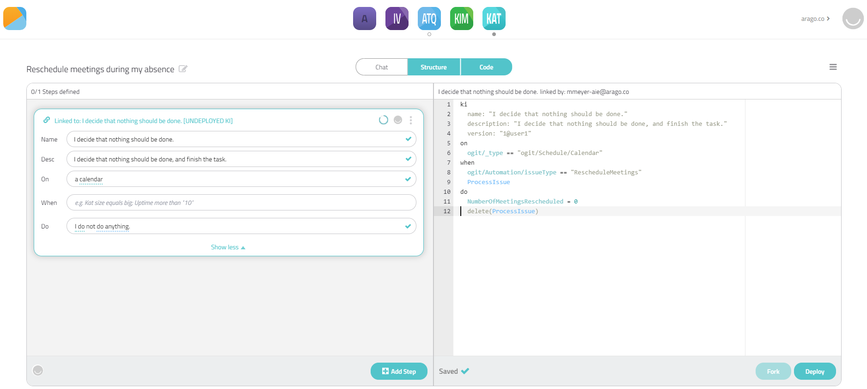This screenshot has width=867, height=389.
Task: Edit the title with the pencil icon
Action: (183, 69)
